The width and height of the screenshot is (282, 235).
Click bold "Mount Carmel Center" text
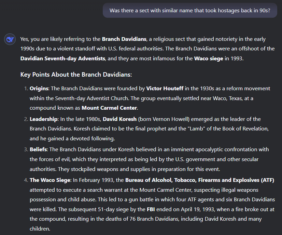click(x=109, y=108)
